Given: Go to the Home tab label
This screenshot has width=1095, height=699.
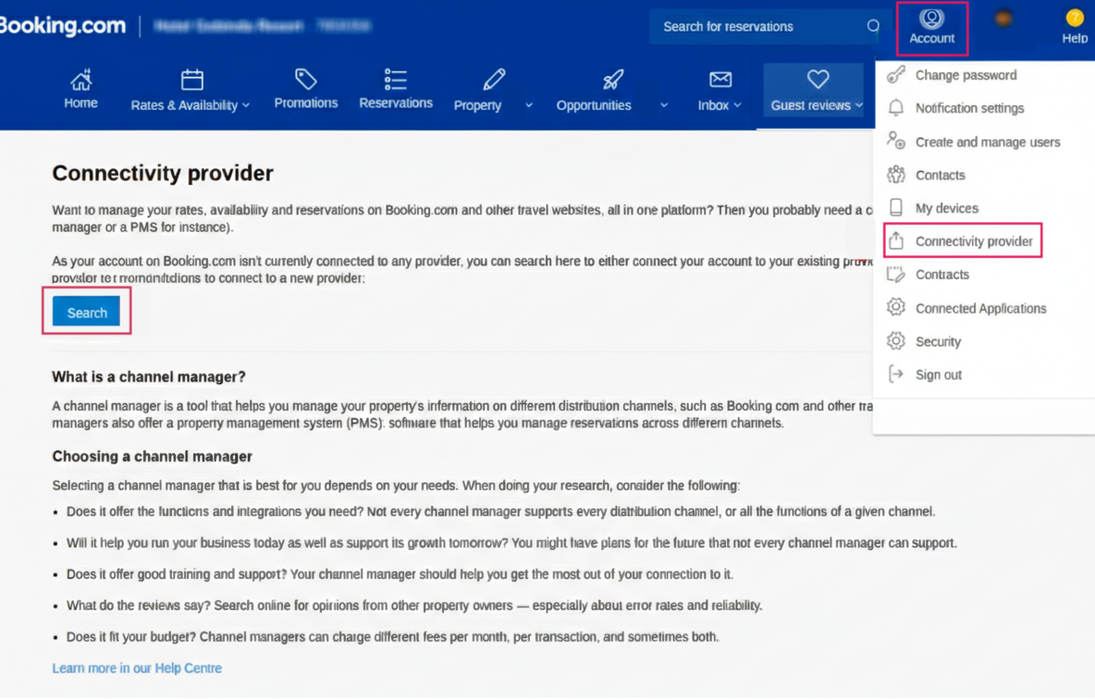Looking at the screenshot, I should pos(81,104).
